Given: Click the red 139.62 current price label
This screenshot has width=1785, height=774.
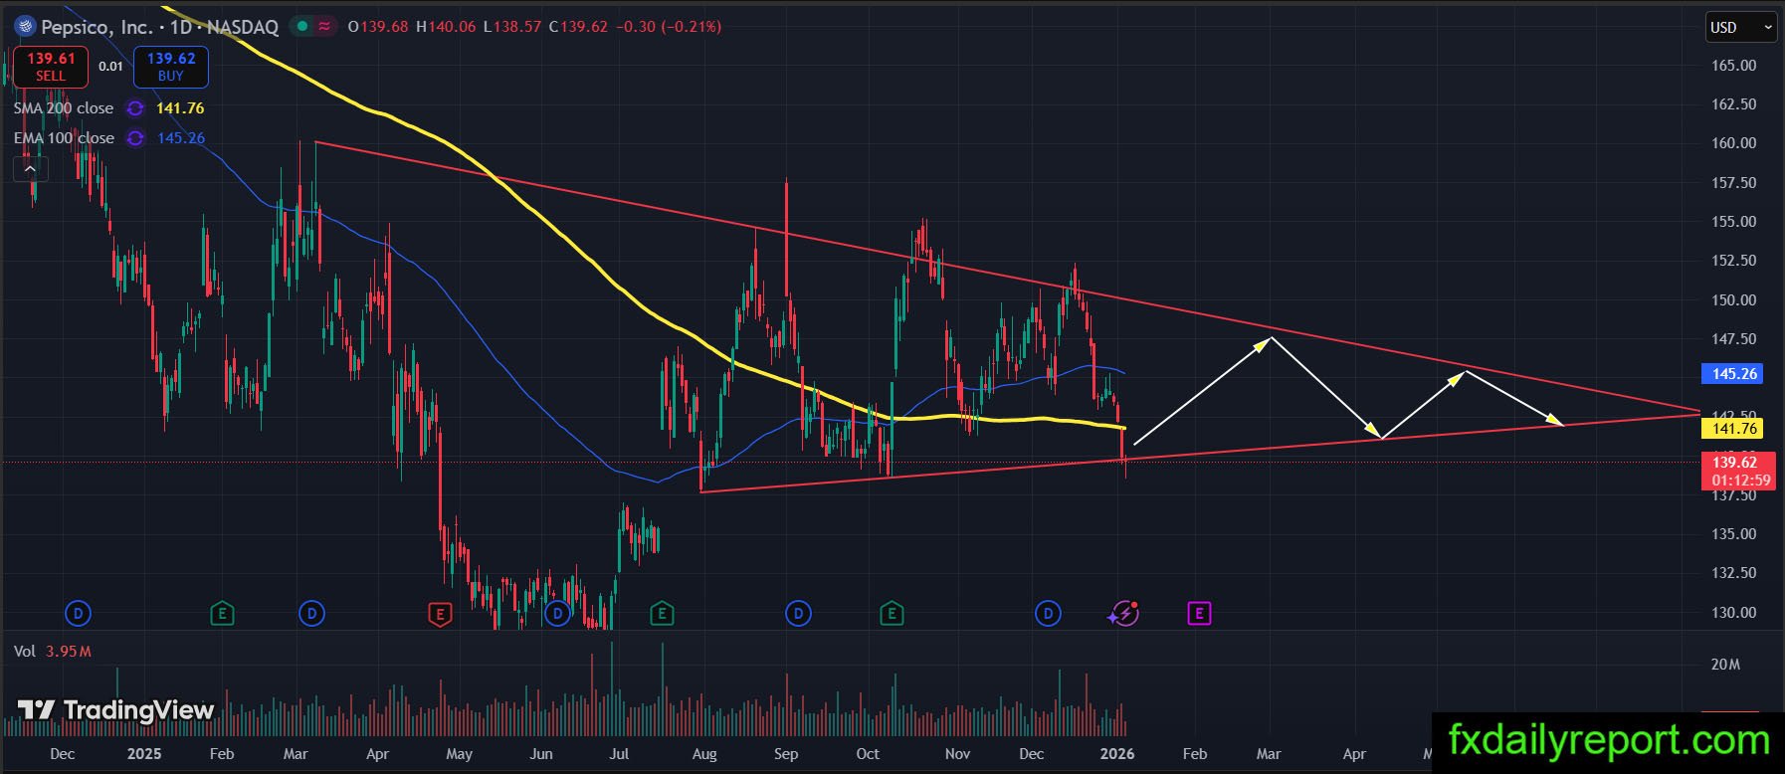Looking at the screenshot, I should [x=1740, y=471].
